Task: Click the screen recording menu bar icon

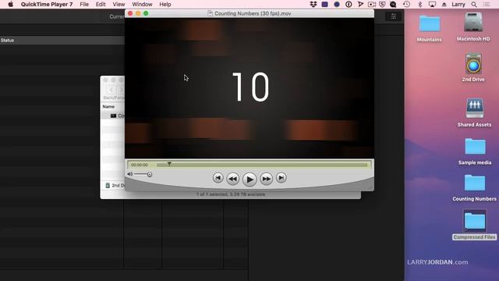Action: (371, 5)
